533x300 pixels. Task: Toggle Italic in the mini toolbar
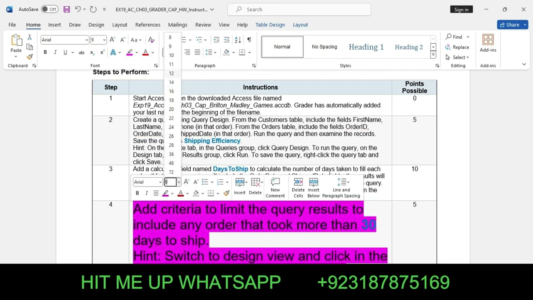click(x=147, y=193)
